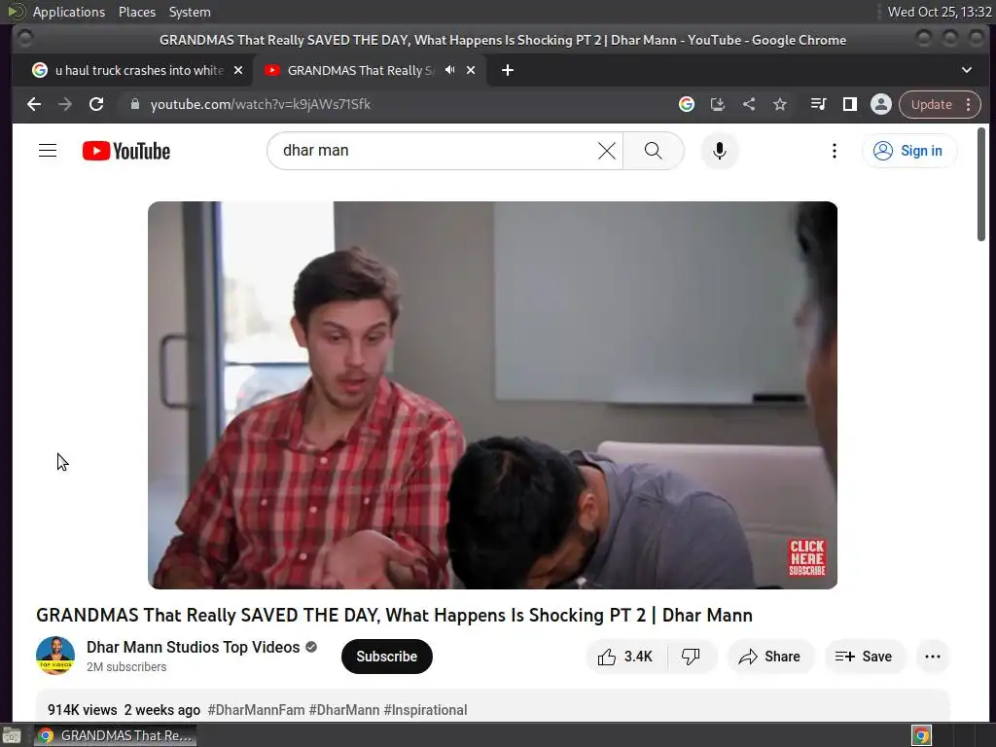996x747 pixels.
Task: Open the #DharMann hashtag
Action: coord(343,709)
